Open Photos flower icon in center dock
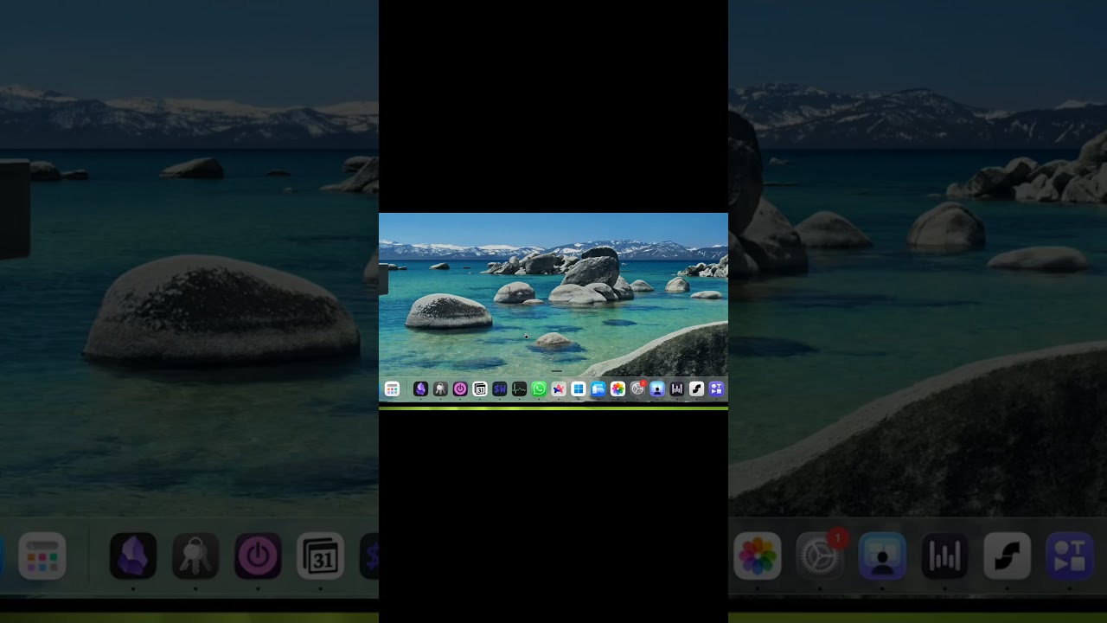 pyautogui.click(x=617, y=389)
